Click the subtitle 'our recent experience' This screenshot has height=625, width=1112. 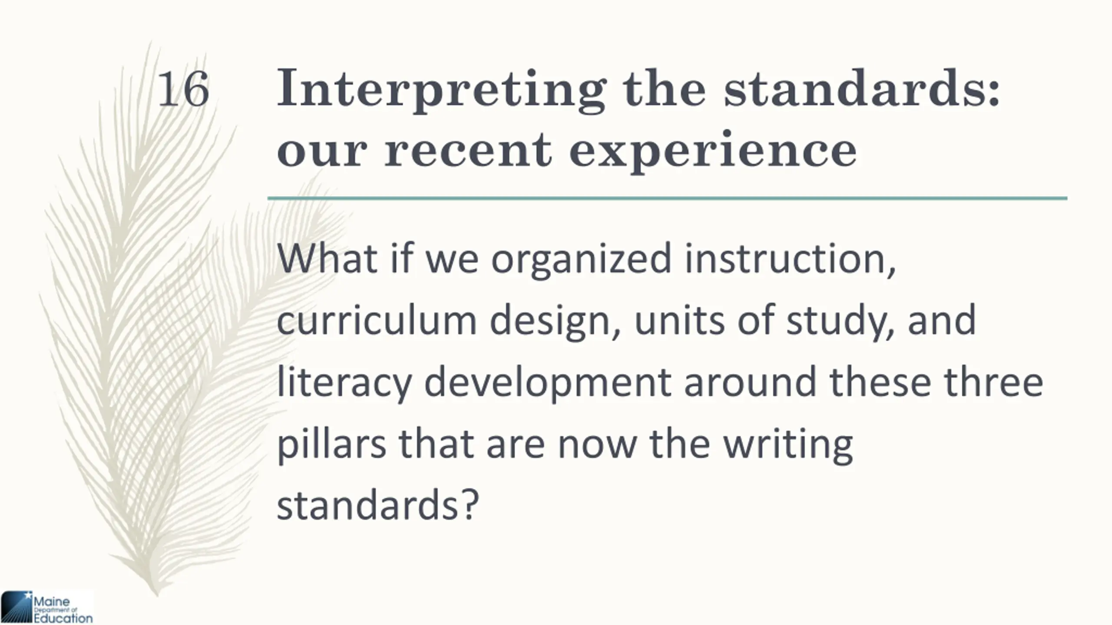pyautogui.click(x=567, y=150)
